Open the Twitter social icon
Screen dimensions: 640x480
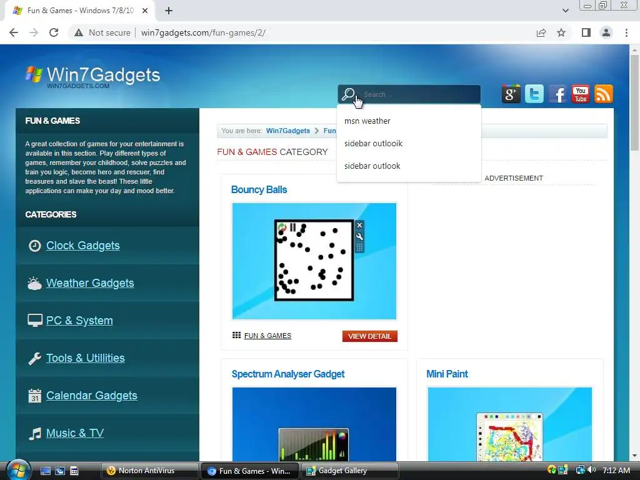click(534, 94)
